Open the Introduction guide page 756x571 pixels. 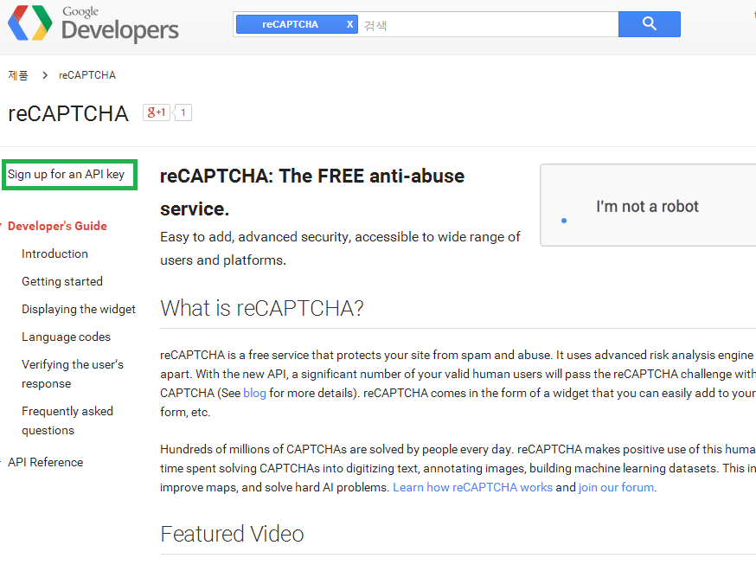coord(54,253)
